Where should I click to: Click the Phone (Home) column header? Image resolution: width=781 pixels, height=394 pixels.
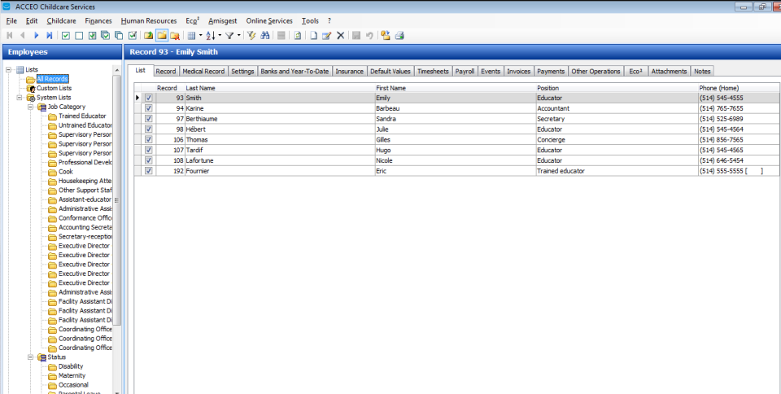pyautogui.click(x=739, y=88)
